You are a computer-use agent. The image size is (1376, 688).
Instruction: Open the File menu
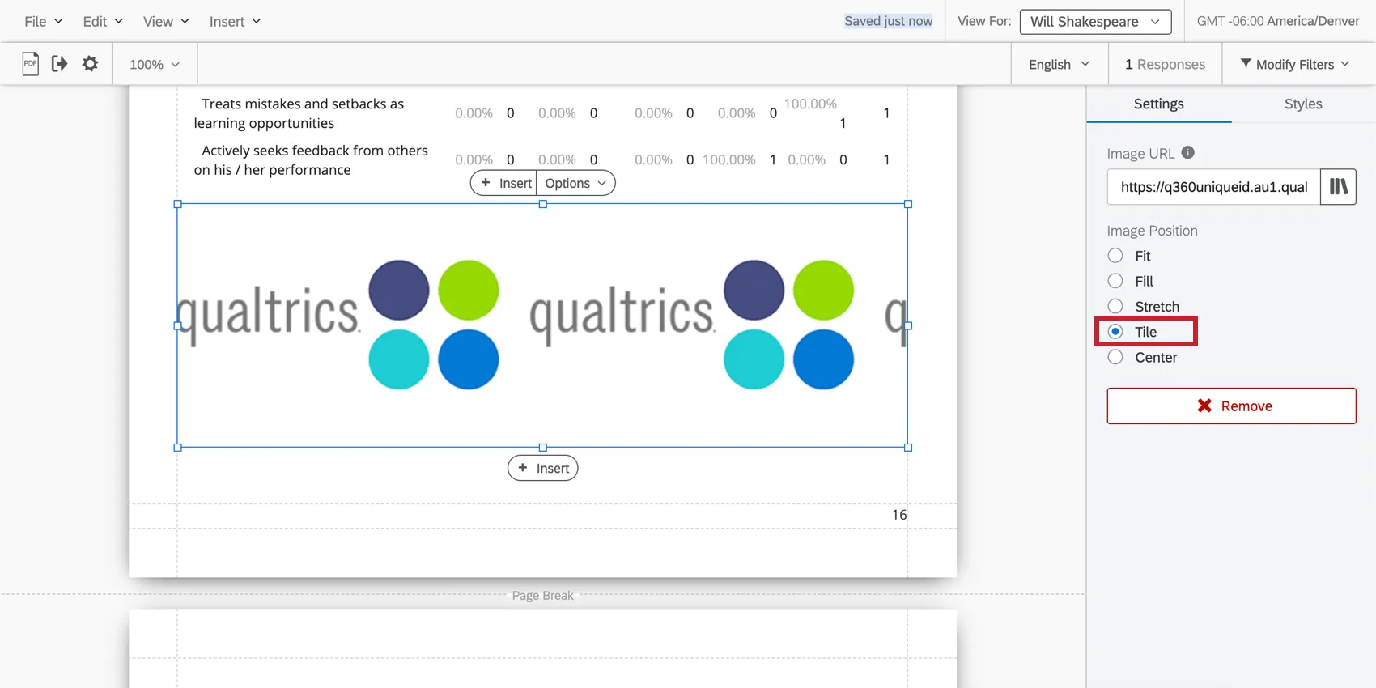[x=43, y=22]
